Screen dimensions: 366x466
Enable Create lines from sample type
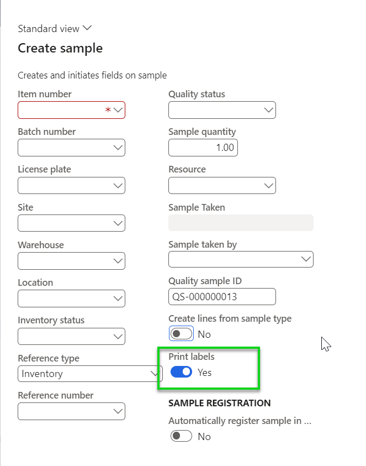click(x=181, y=333)
